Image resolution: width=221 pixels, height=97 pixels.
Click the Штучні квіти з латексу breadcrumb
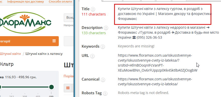click(44, 54)
